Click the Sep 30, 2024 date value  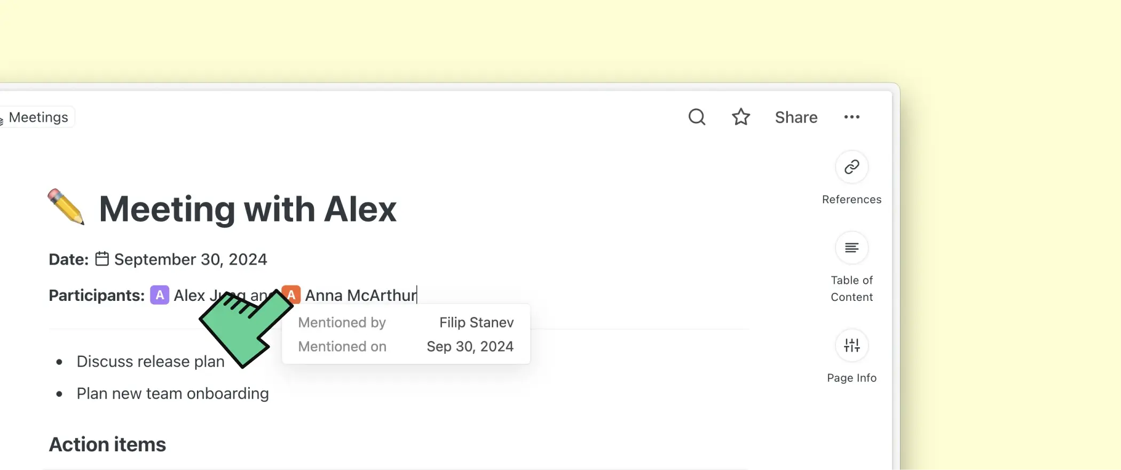(469, 346)
